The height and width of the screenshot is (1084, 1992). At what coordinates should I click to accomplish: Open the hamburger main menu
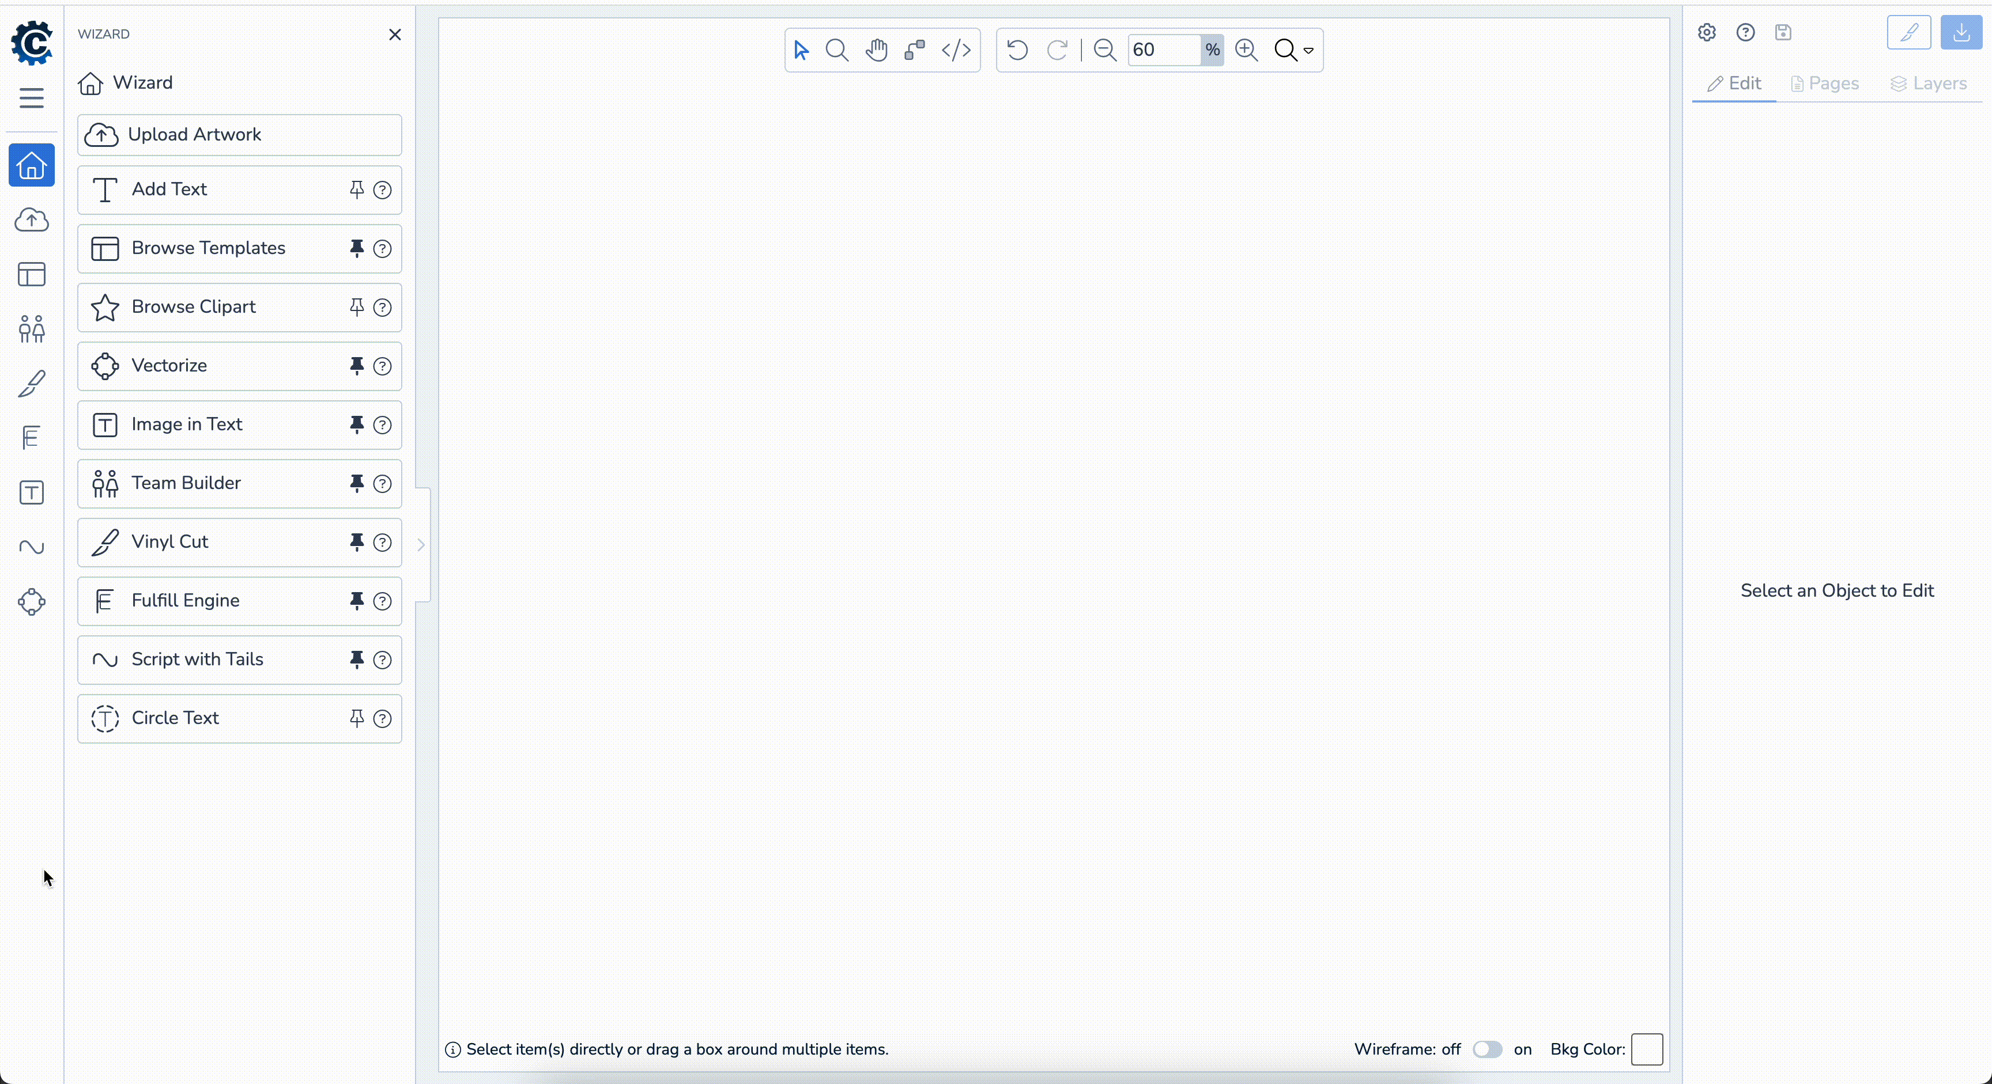point(32,98)
